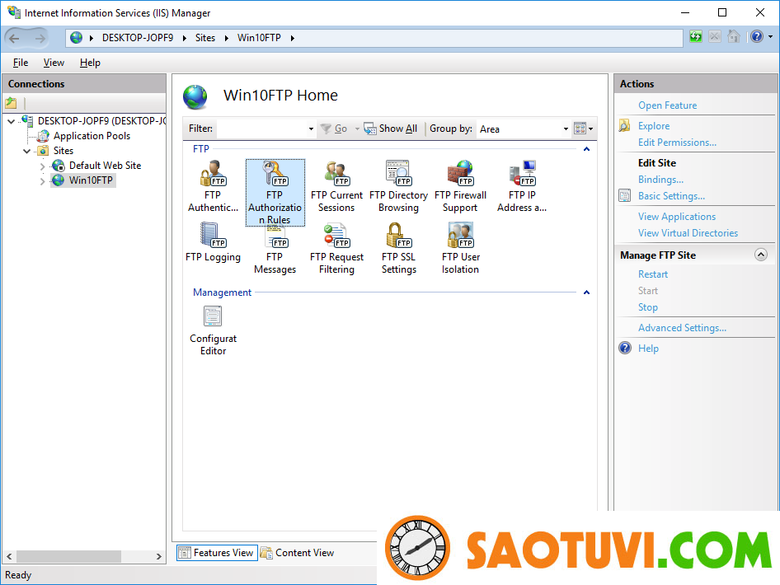This screenshot has width=780, height=585.
Task: Click Help link in Actions pane
Action: [648, 349]
